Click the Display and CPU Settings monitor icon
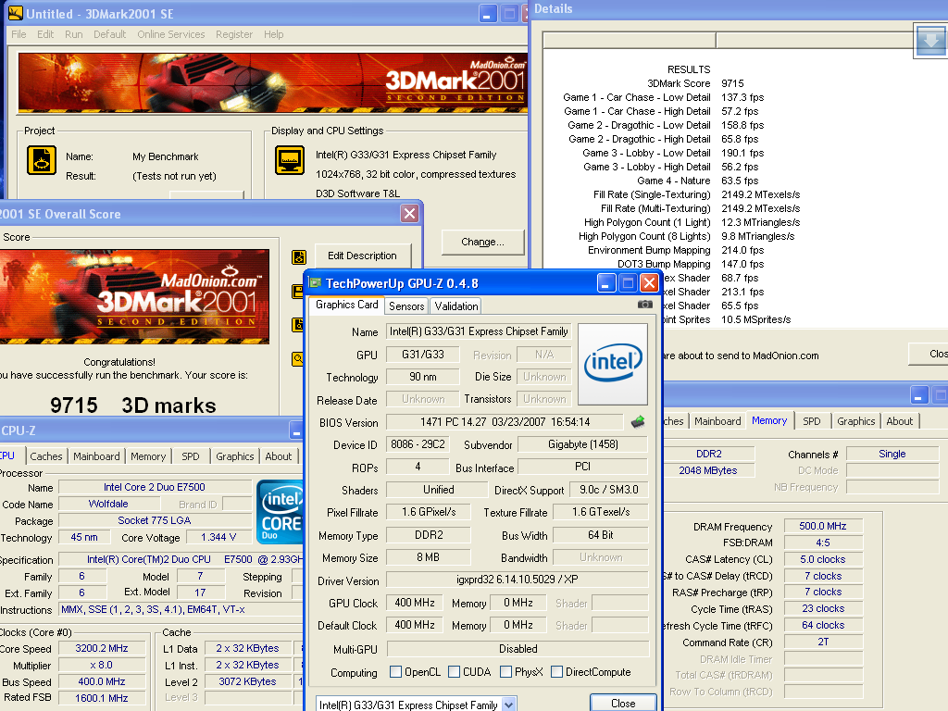 pos(290,160)
